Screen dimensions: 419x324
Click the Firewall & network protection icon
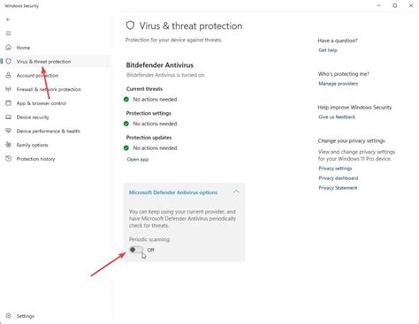(9, 89)
